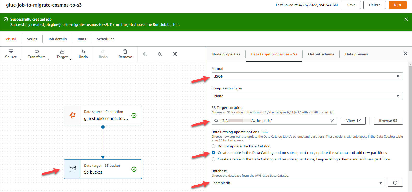The height and width of the screenshot is (192, 412).
Task: Click the green check on the S3 bucket node
Action: tap(134, 169)
